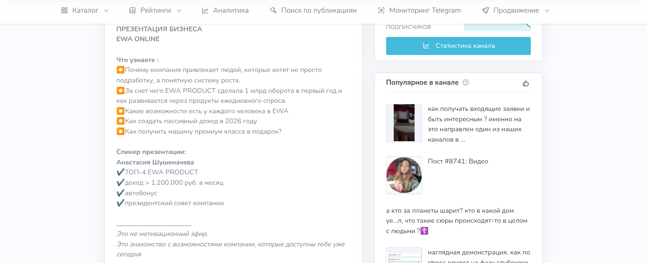Click the chart icon in Статистика канала button
The width and height of the screenshot is (647, 263).
tap(426, 46)
